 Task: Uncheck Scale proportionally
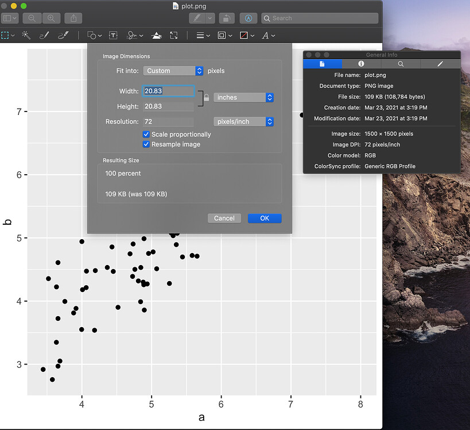(145, 134)
